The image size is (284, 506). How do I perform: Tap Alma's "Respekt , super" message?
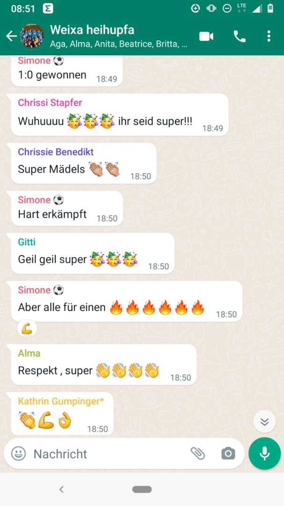(104, 365)
